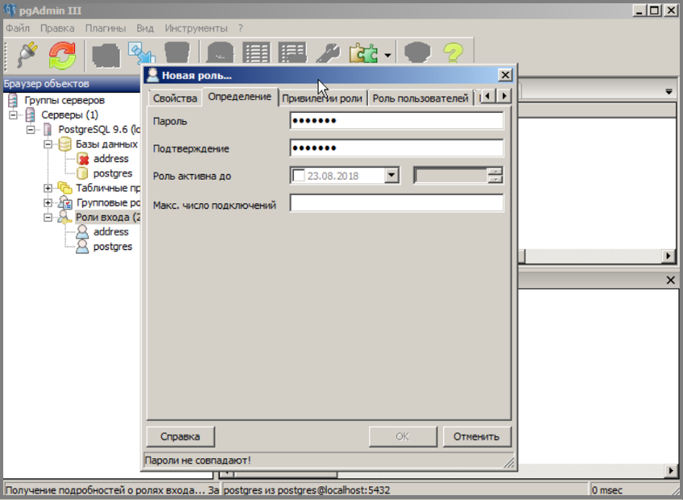Select the postgres database in tree
This screenshot has height=500, width=683.
(112, 173)
